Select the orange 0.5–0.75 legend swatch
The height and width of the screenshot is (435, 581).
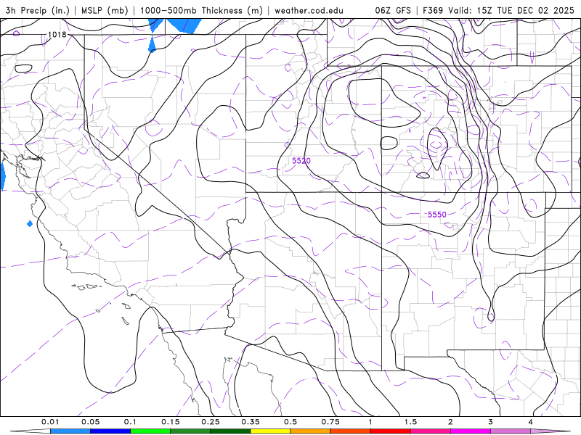pos(311,431)
